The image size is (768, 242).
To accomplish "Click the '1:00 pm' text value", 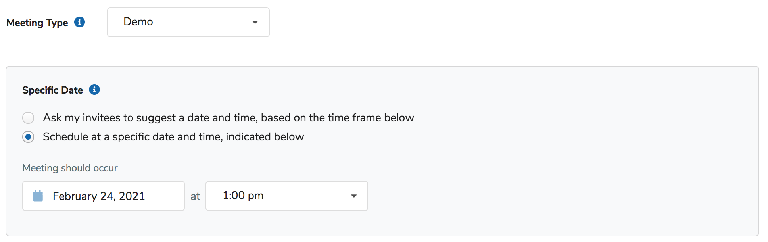I will pyautogui.click(x=243, y=196).
